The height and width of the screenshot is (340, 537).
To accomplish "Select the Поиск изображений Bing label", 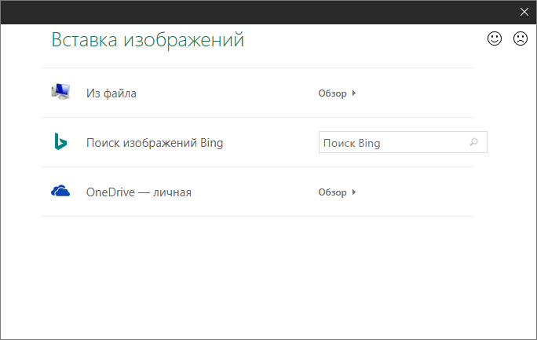I will click(x=155, y=143).
